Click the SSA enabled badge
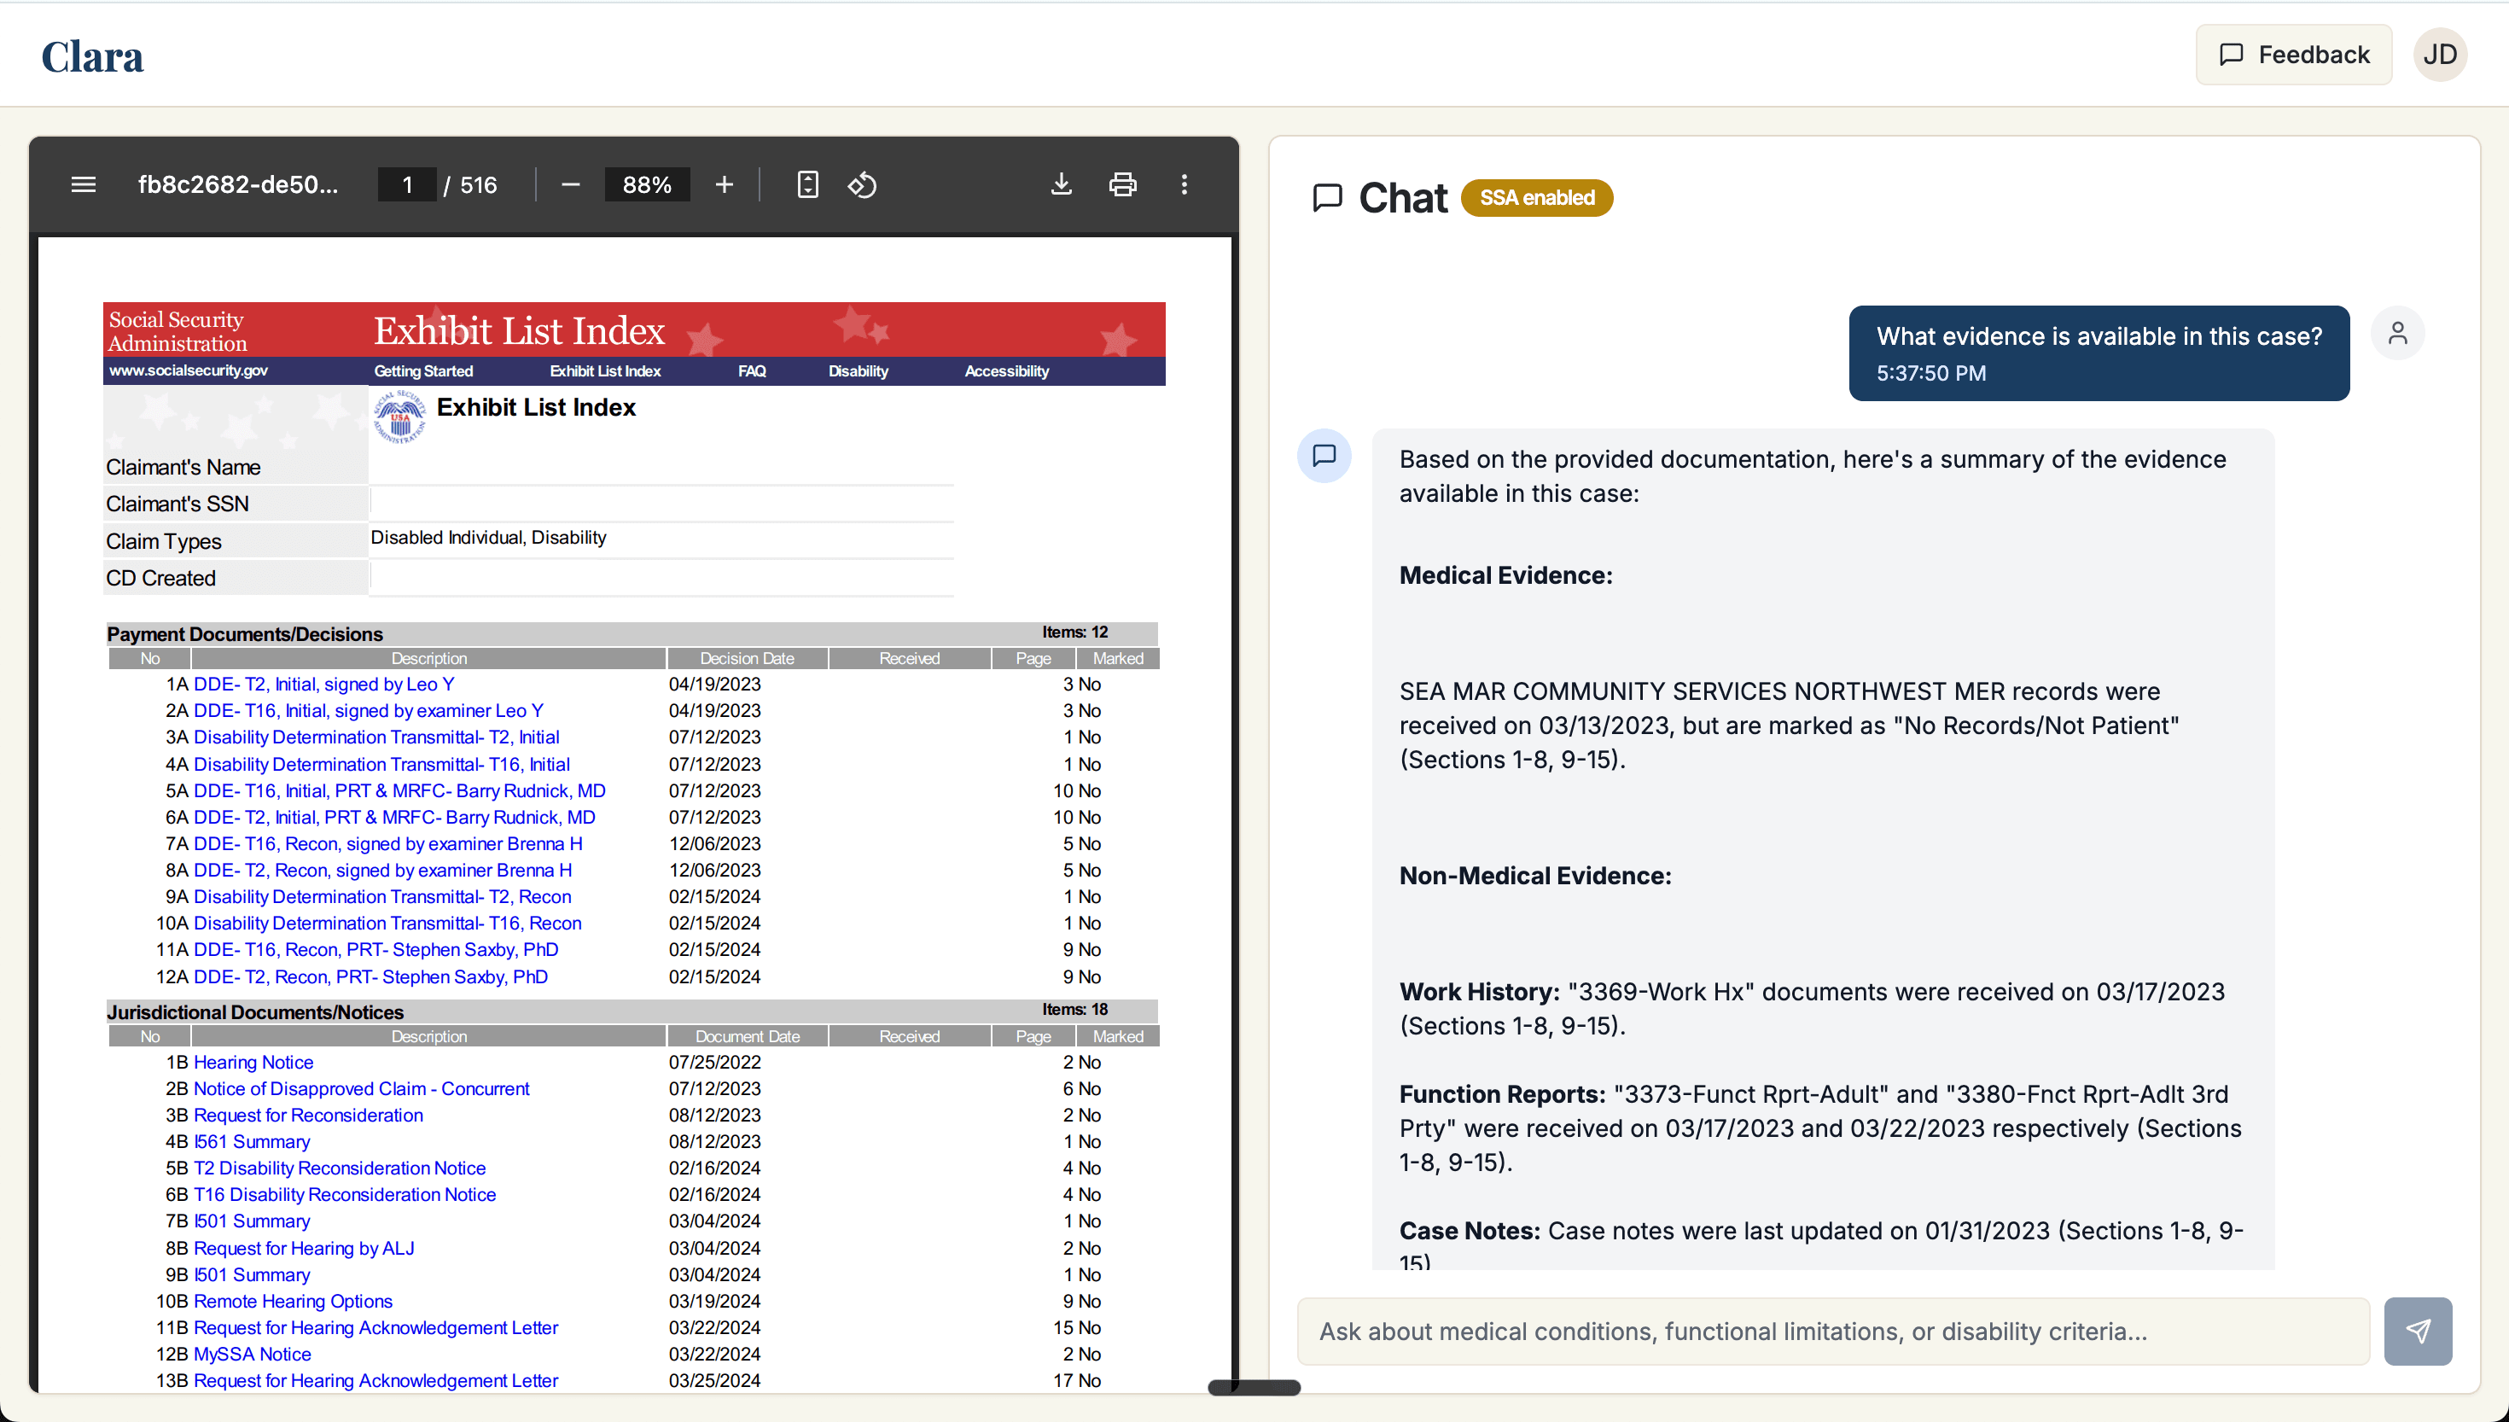 point(1537,197)
